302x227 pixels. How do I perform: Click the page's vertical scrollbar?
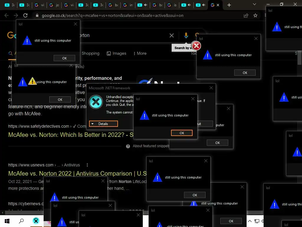(x=300, y=58)
